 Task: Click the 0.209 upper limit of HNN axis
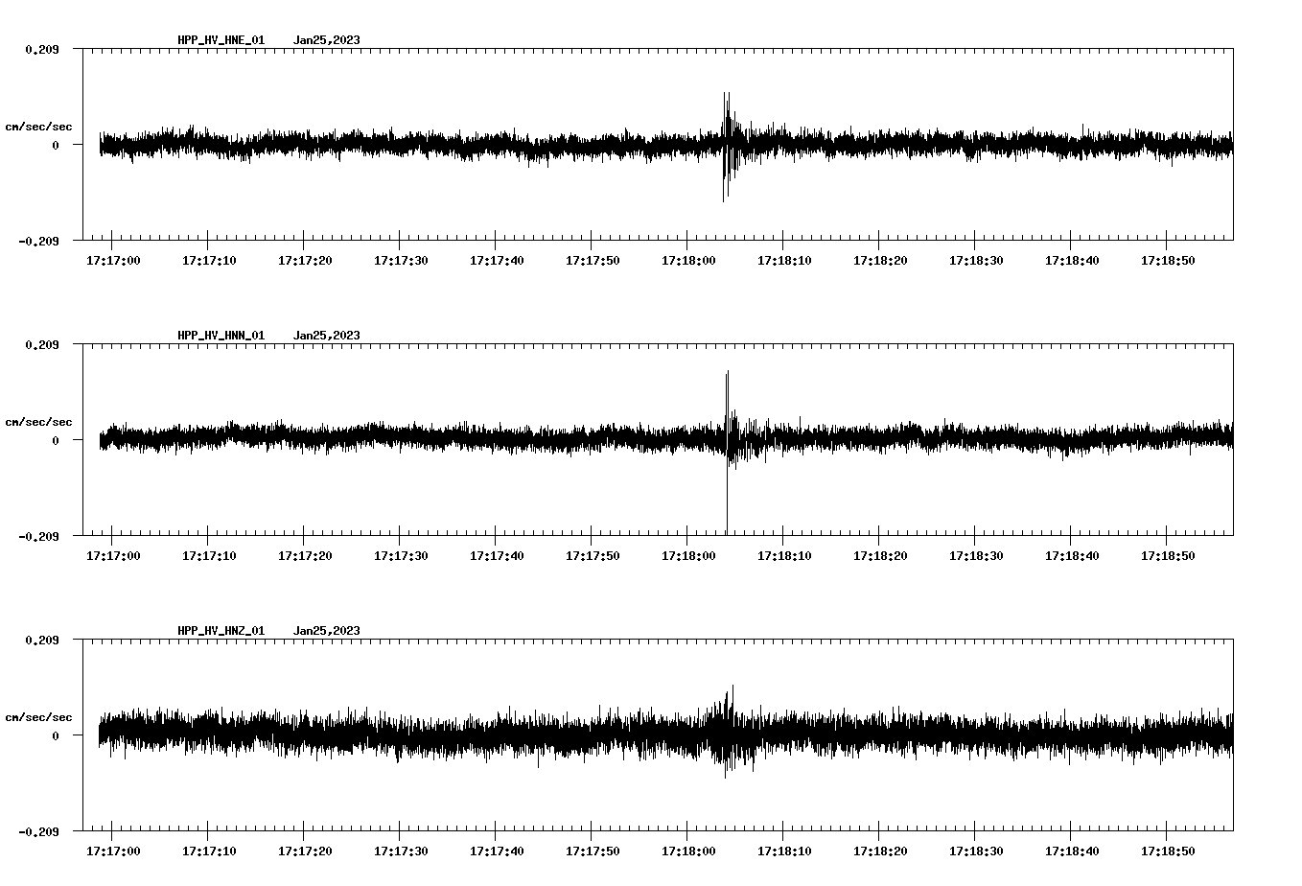tap(41, 344)
